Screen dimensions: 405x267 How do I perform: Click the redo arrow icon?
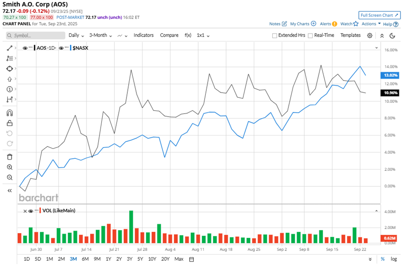(x=9, y=144)
